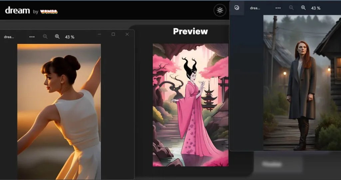Viewport: 341px width, 180px height.
Task: Zoom in in the left photo window
Action: (x=57, y=37)
